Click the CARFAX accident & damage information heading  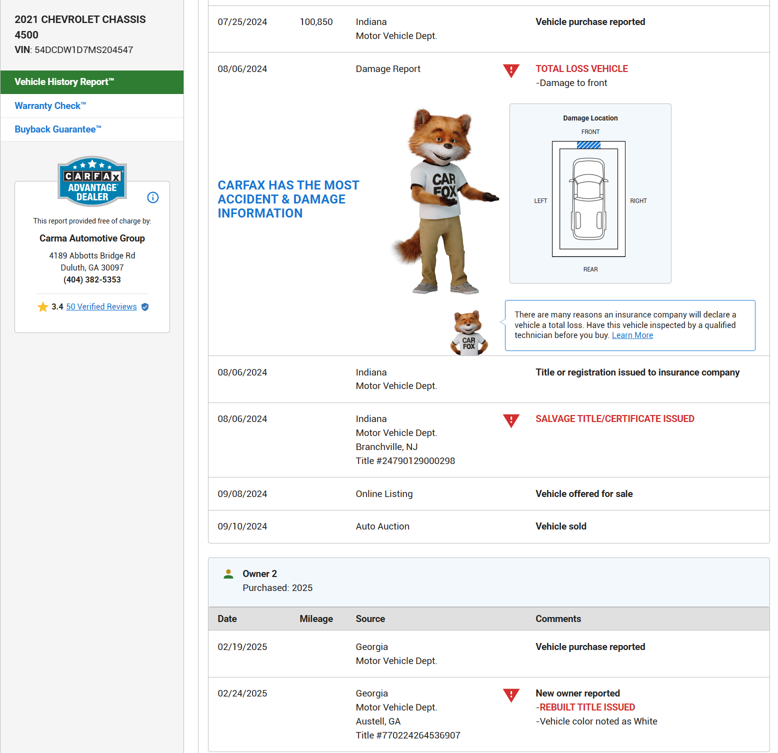point(288,199)
